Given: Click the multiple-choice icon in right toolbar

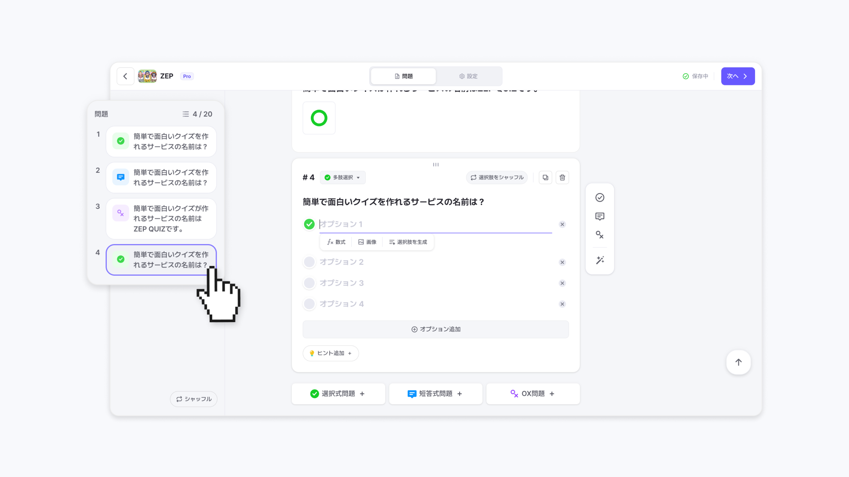Looking at the screenshot, I should pyautogui.click(x=599, y=198).
